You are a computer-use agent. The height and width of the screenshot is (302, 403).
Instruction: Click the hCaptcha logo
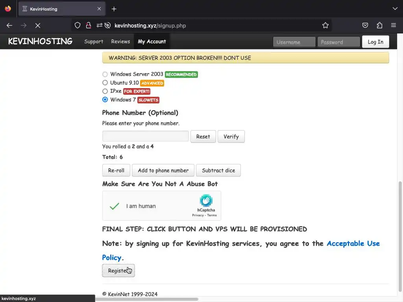click(x=206, y=201)
